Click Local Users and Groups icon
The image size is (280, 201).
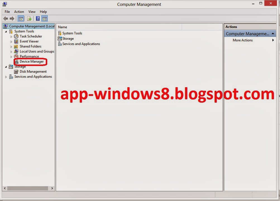point(16,51)
